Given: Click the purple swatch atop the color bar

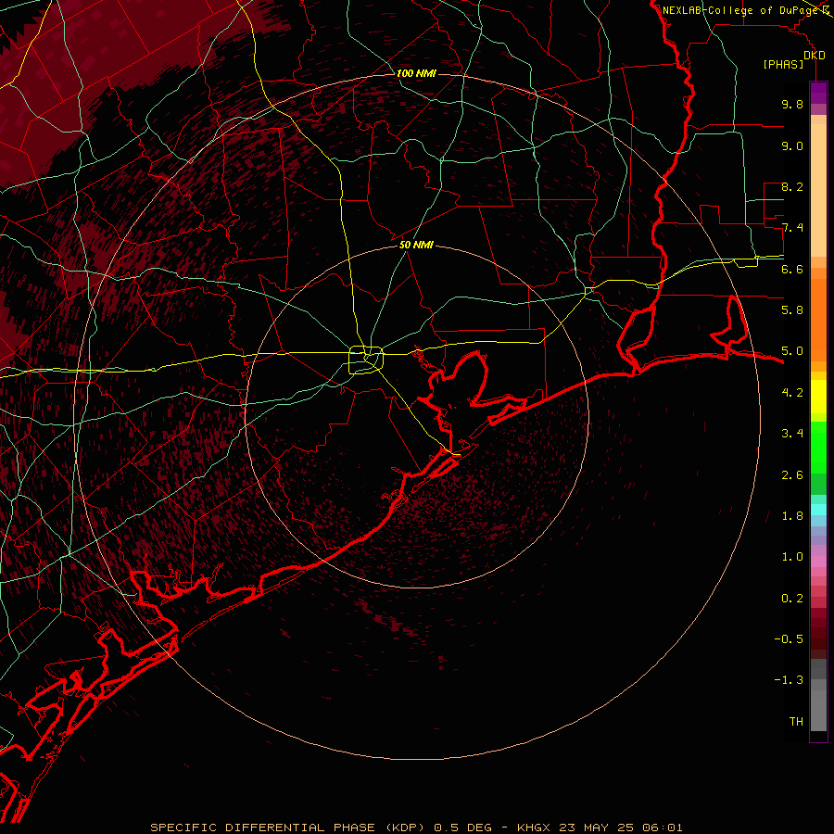Looking at the screenshot, I should tap(818, 93).
